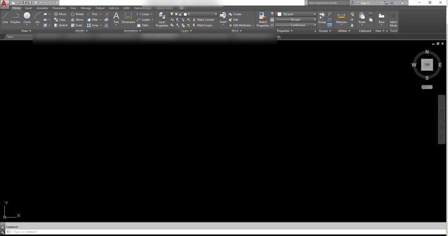The width and height of the screenshot is (448, 236).
Task: Click the Match Properties icon
Action: pyautogui.click(x=263, y=19)
